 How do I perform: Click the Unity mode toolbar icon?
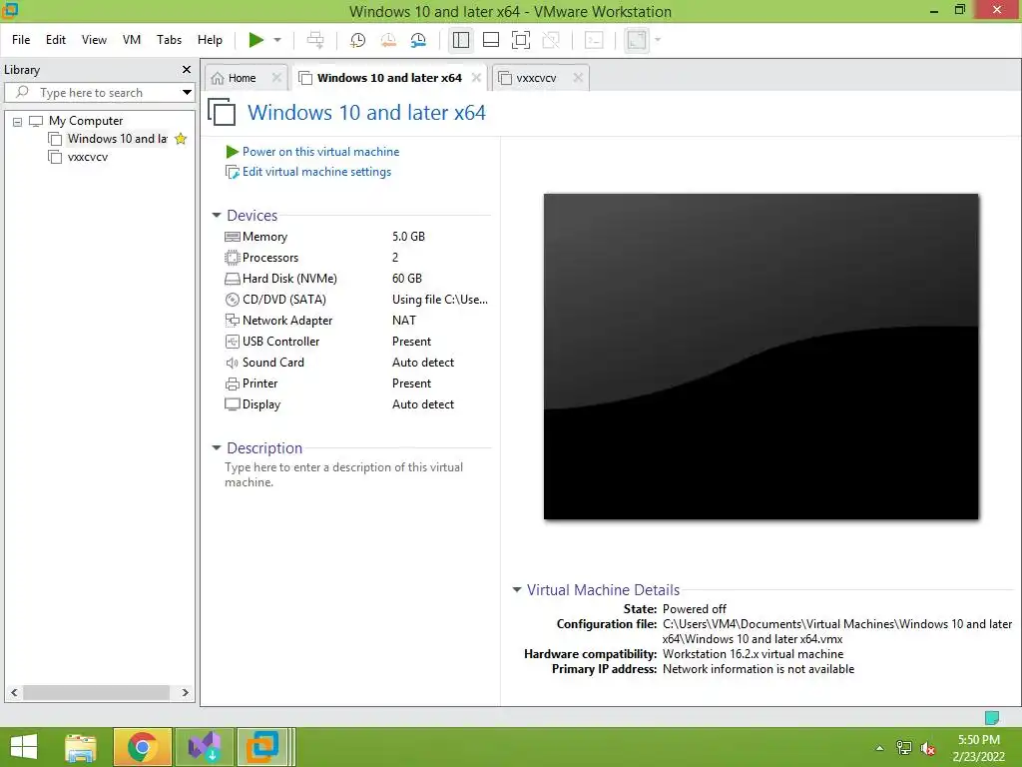(x=551, y=40)
